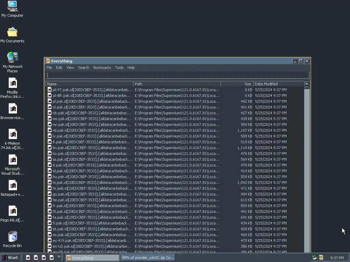The image size is (350, 262).
Task: Select the nb.pak file row name
Action: [x=92, y=113]
